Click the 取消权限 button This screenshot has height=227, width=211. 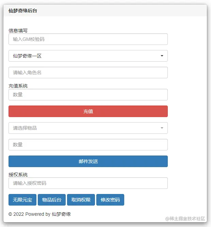tap(81, 200)
